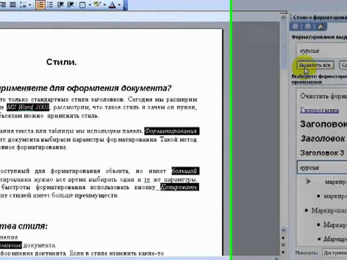Open highlight color dropdown arrow
Screen dimensions: 347x260
coord(105,5)
